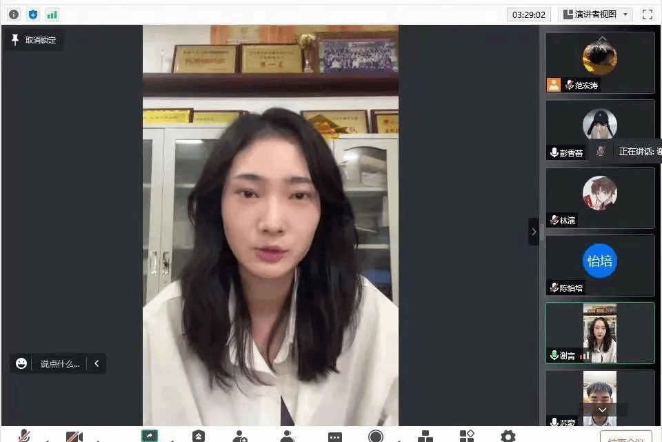This screenshot has height=442, width=662.
Task: Unmute the microphone in bottom toolbar
Action: click(25, 436)
